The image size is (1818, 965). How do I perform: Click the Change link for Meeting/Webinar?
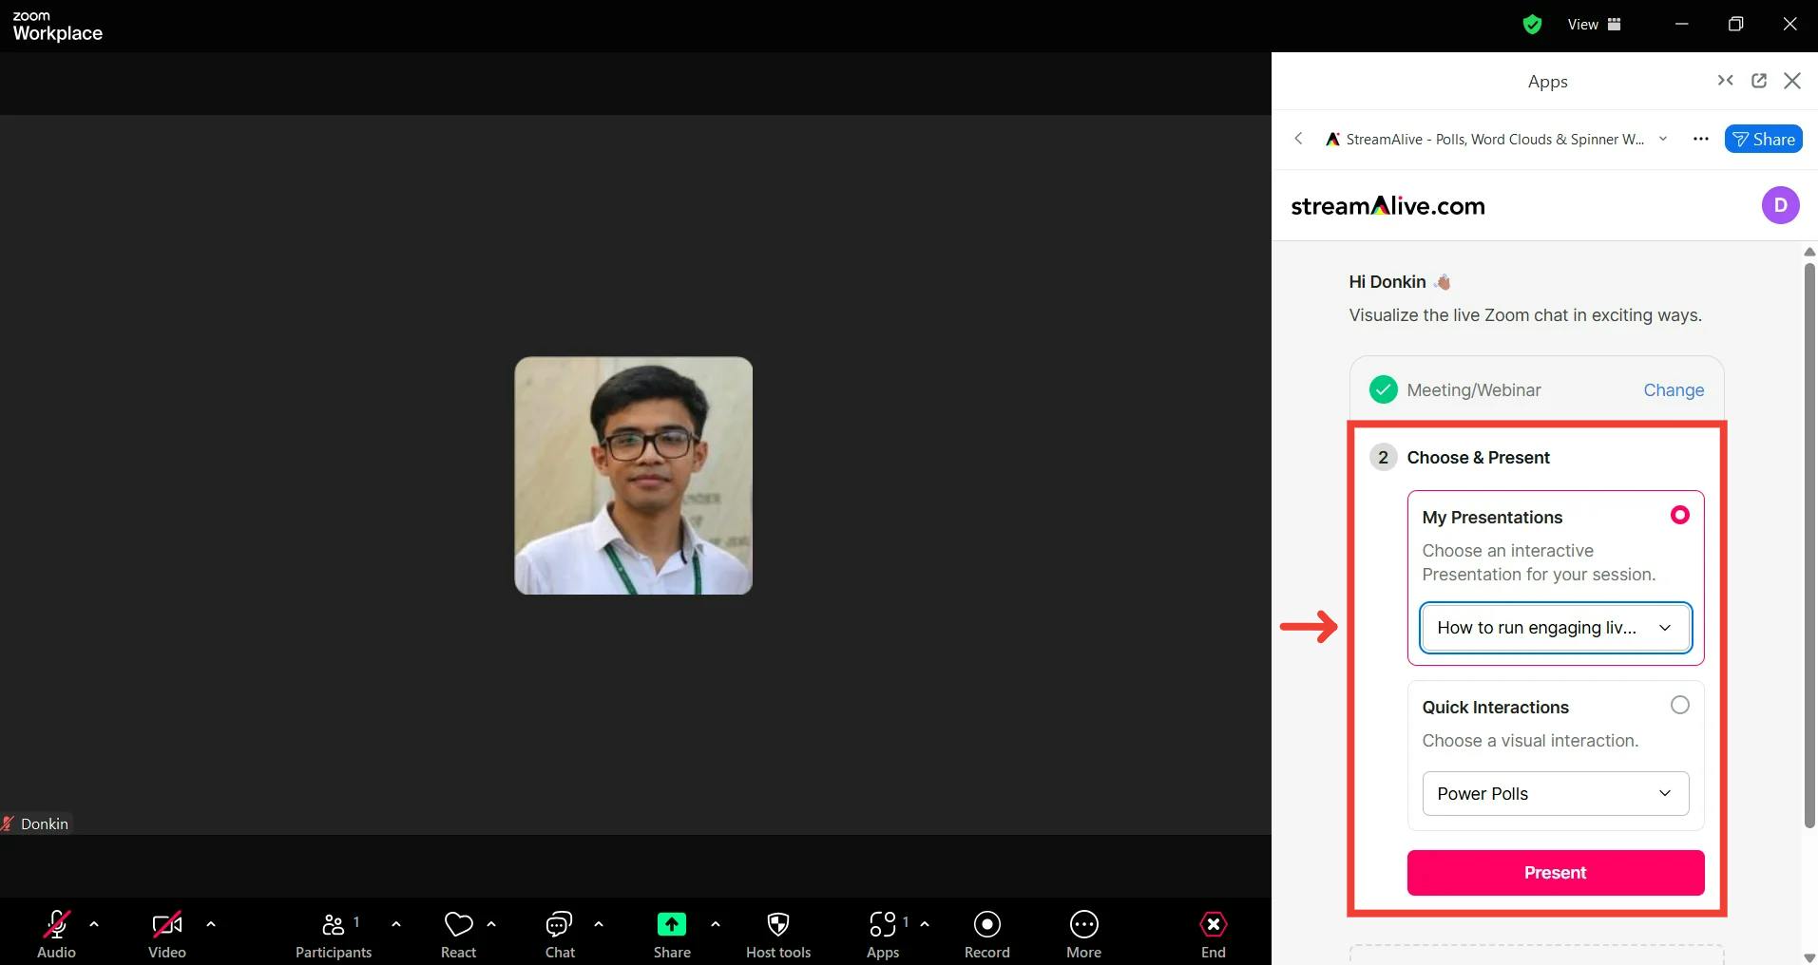click(1674, 389)
